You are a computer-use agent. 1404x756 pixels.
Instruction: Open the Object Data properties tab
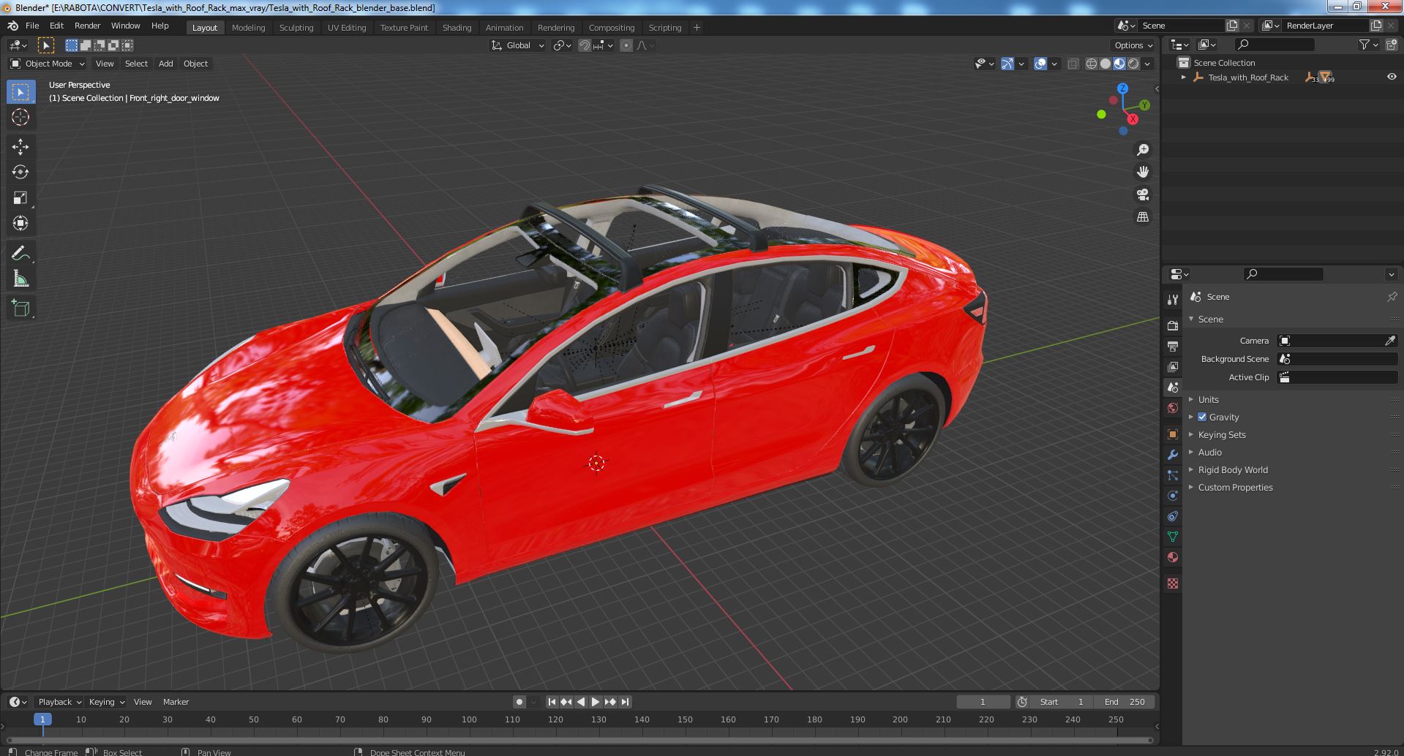point(1173,537)
